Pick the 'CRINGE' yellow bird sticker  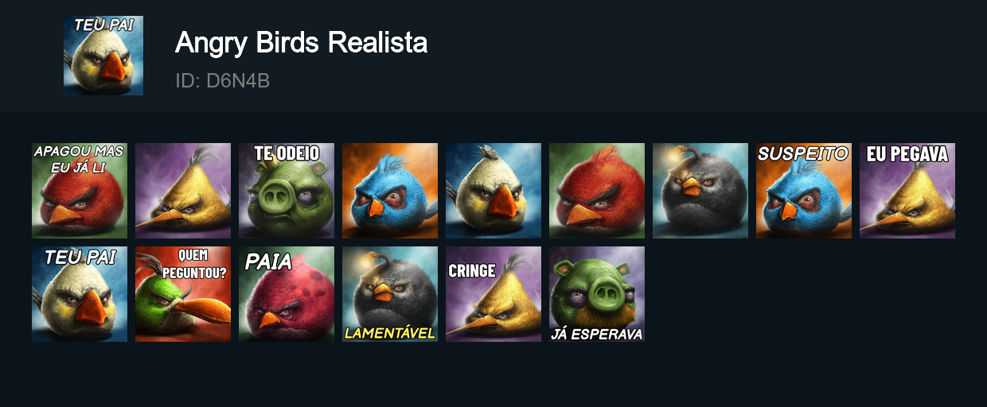(x=494, y=294)
